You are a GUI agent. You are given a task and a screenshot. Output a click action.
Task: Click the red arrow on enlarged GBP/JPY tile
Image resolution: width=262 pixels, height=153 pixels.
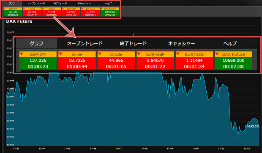(x=22, y=54)
